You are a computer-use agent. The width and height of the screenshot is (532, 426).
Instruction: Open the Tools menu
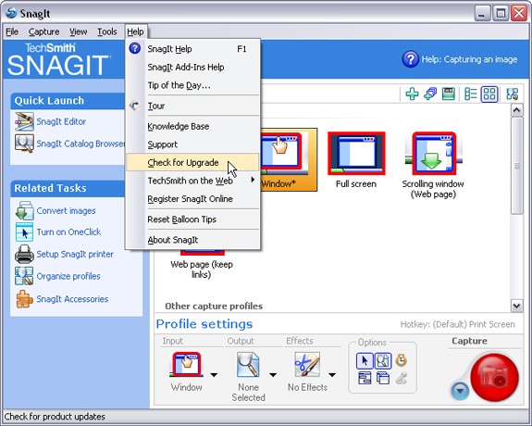point(107,31)
